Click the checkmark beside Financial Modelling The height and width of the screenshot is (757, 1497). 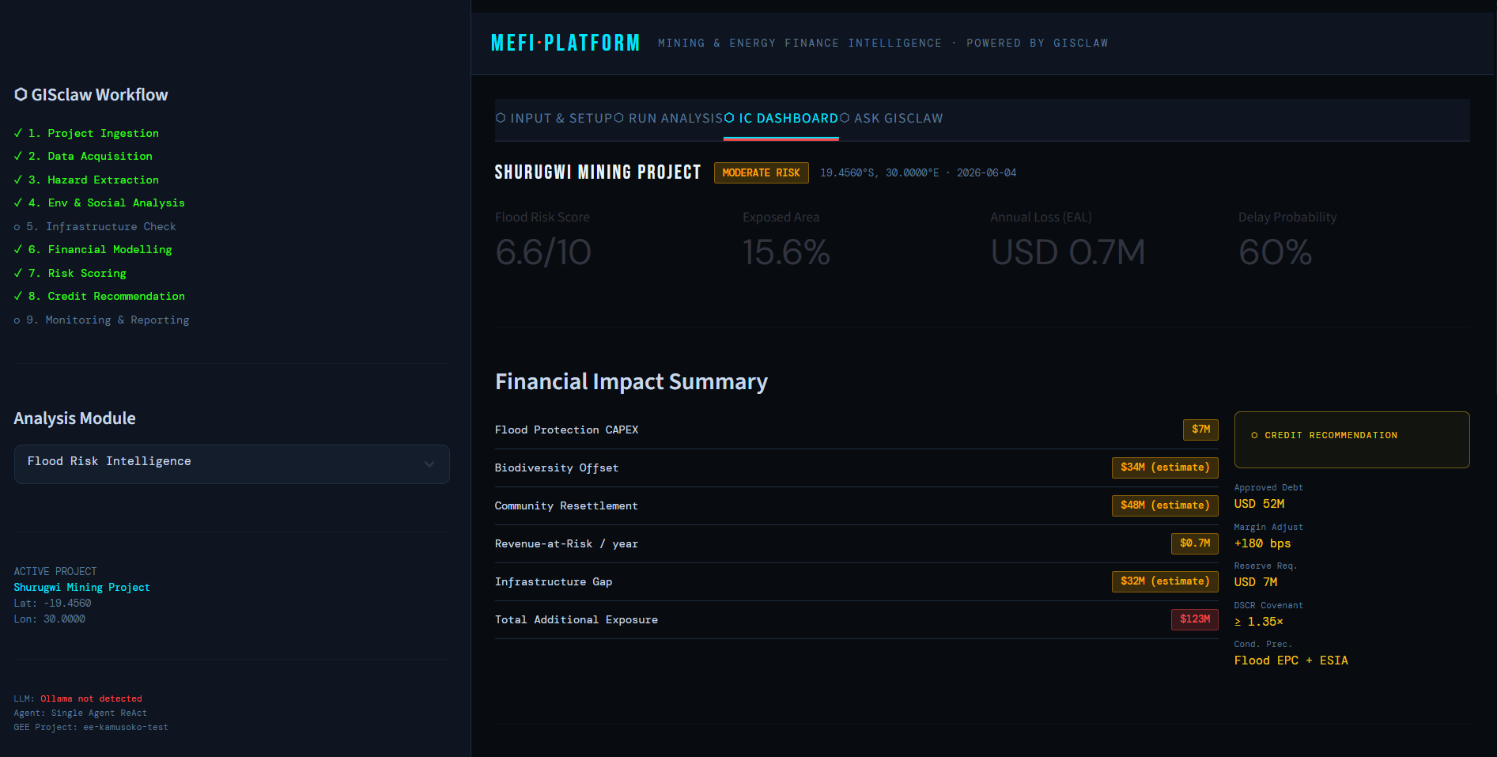click(x=18, y=250)
